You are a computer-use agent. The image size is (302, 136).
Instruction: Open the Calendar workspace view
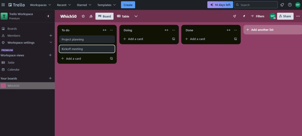point(14,70)
